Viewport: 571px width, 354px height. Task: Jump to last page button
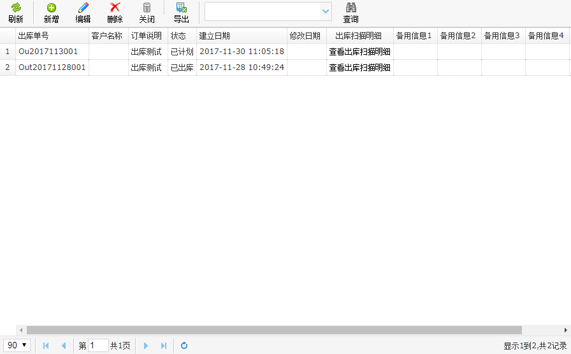164,346
